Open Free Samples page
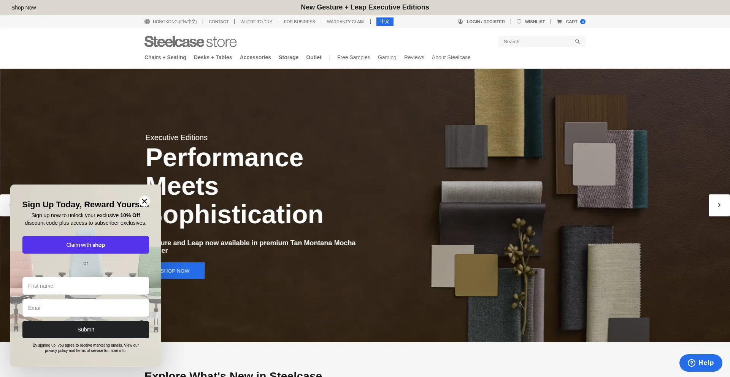730x377 pixels. tap(354, 57)
